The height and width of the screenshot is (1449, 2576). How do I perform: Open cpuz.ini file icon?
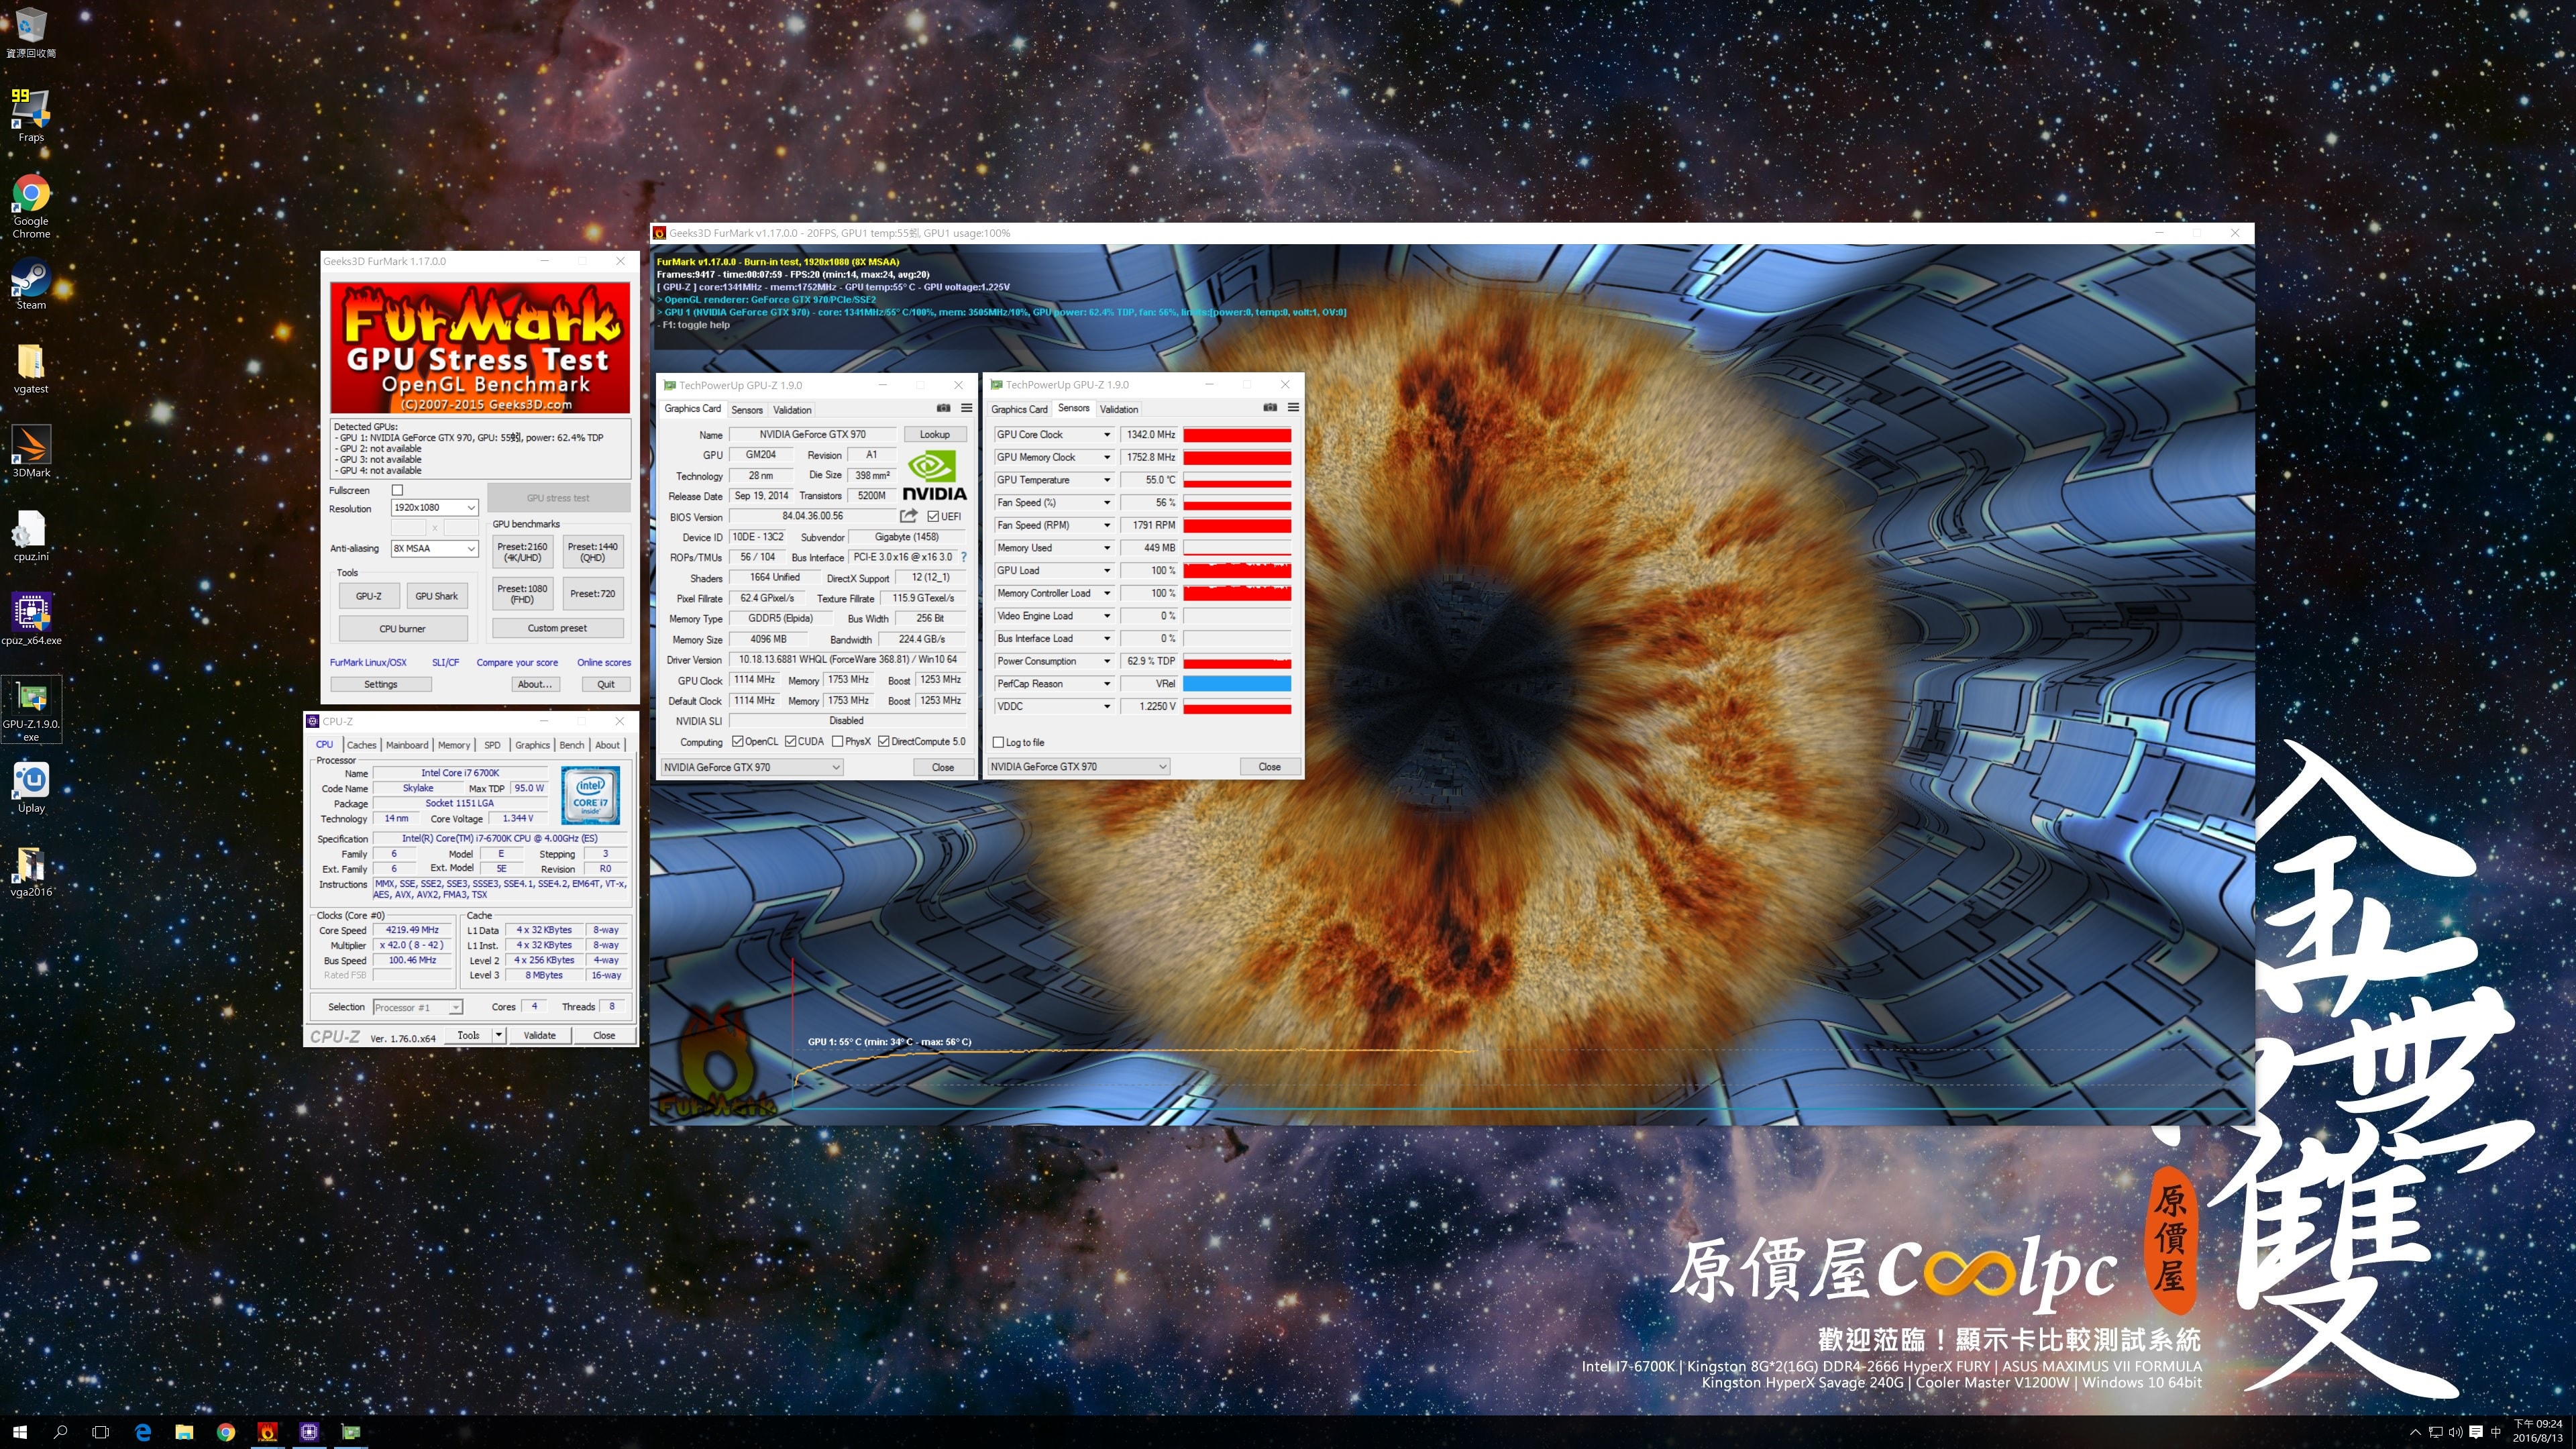(x=31, y=536)
